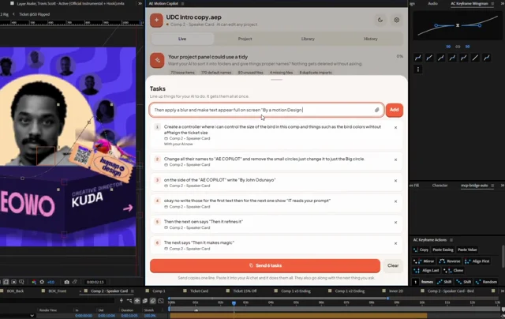Click the Align Last button
The width and height of the screenshot is (505, 319).
pyautogui.click(x=426, y=270)
